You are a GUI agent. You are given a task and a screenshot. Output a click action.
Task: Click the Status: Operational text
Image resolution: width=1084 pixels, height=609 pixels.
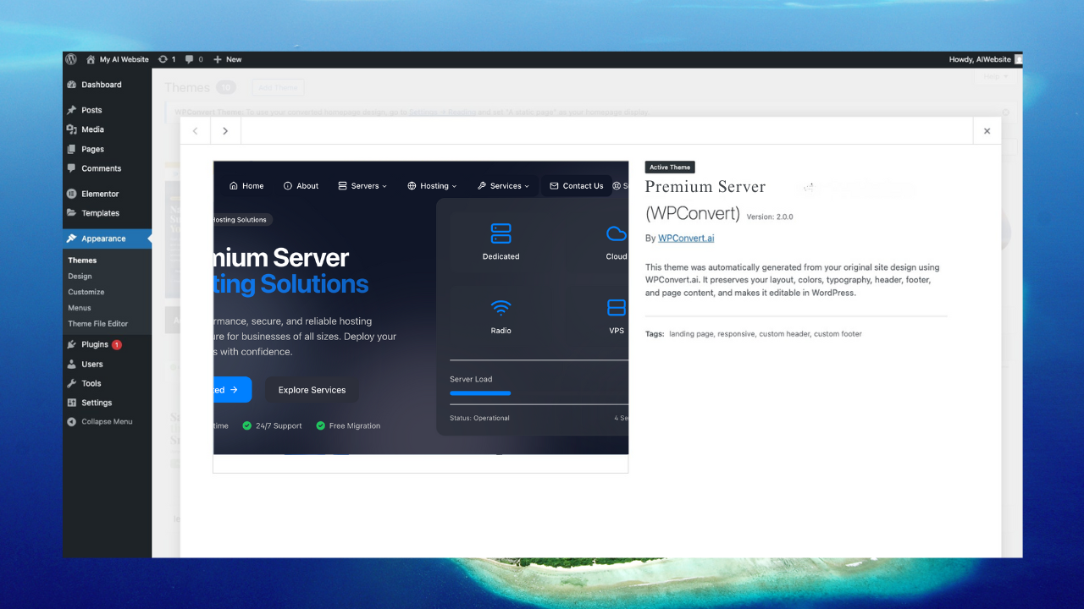[x=479, y=418]
